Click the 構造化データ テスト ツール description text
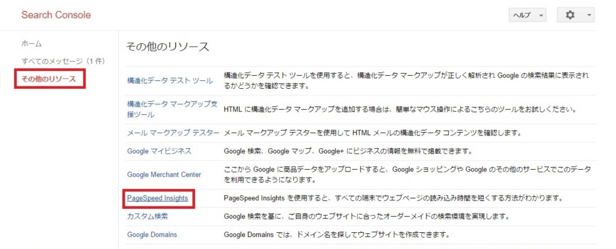 (x=407, y=81)
